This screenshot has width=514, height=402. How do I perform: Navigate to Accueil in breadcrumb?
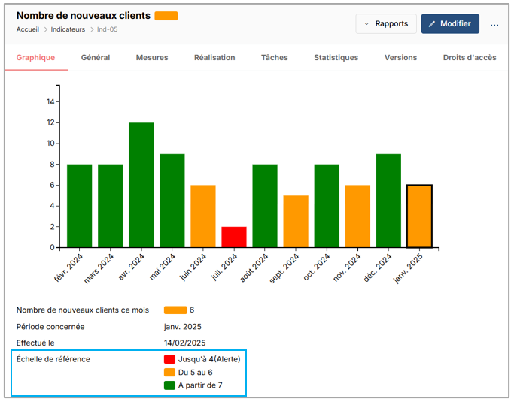[28, 30]
